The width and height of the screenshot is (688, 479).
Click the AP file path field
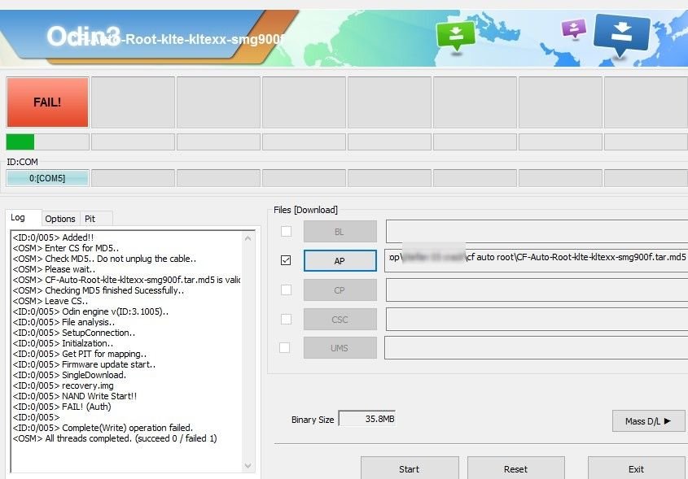[537, 261]
